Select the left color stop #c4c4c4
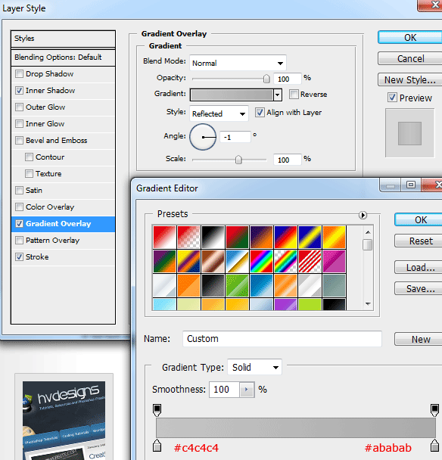Viewport: 442px width, 460px height. tap(157, 446)
